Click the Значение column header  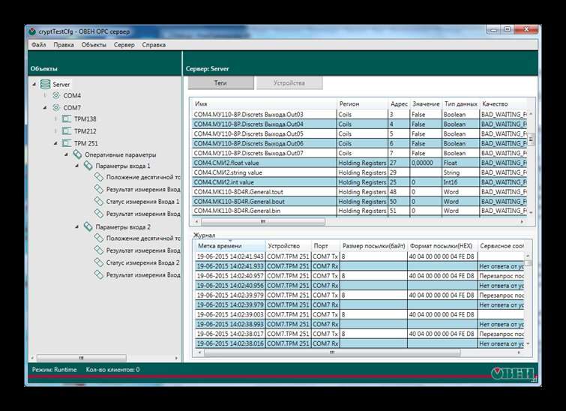click(426, 104)
